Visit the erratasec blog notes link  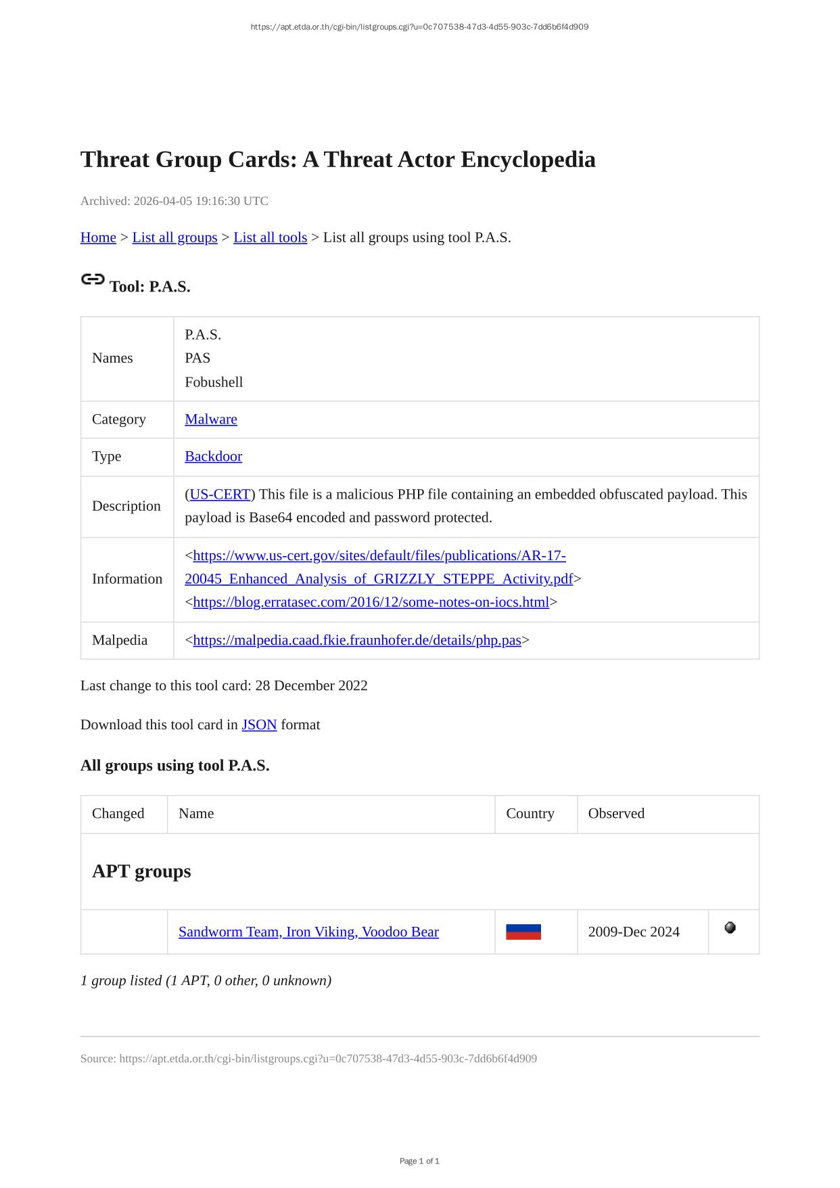tap(371, 602)
